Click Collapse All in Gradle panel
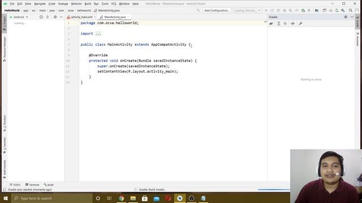362x203 pixels. tap(285, 24)
